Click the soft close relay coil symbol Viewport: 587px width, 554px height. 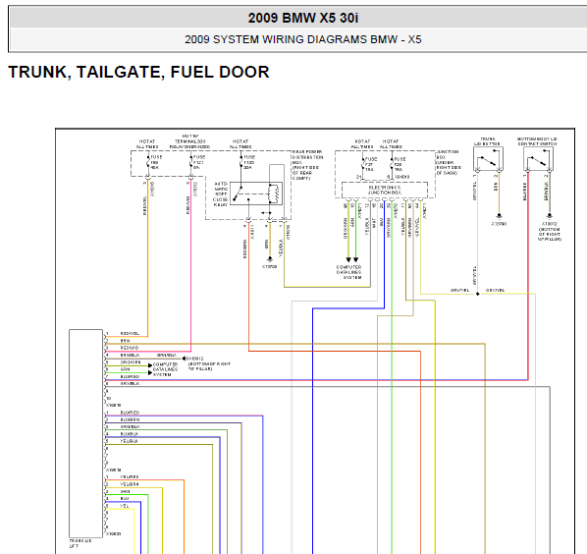click(273, 194)
